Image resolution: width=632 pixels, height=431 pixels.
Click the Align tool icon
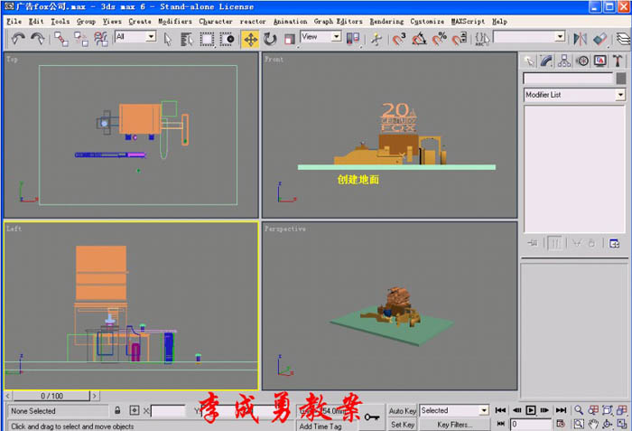click(x=599, y=39)
